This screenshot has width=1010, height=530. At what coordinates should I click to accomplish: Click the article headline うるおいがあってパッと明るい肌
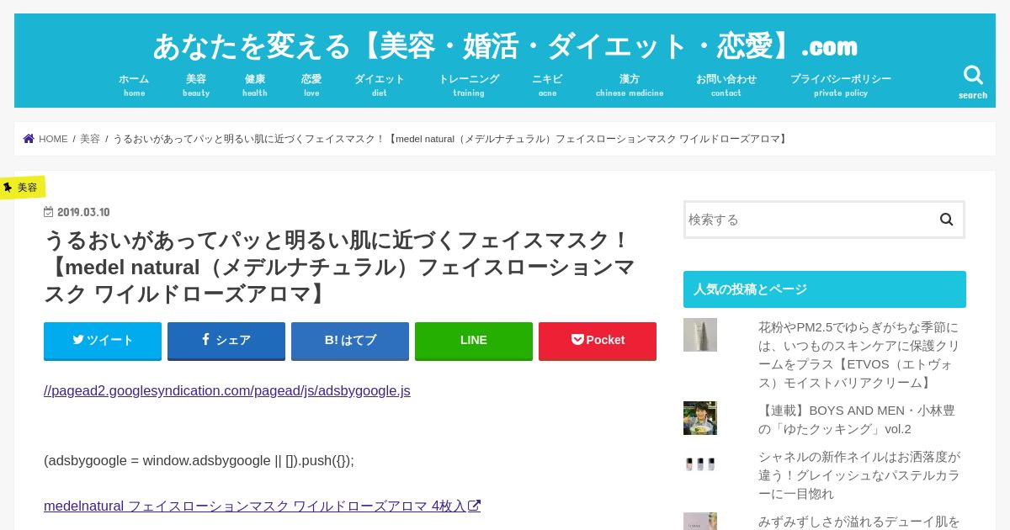click(339, 267)
